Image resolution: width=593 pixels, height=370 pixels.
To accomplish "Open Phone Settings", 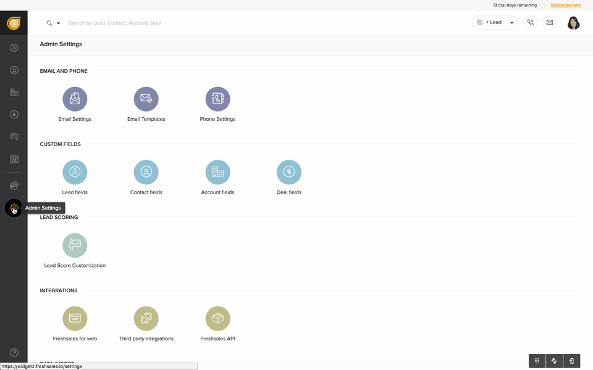I will coord(217,99).
